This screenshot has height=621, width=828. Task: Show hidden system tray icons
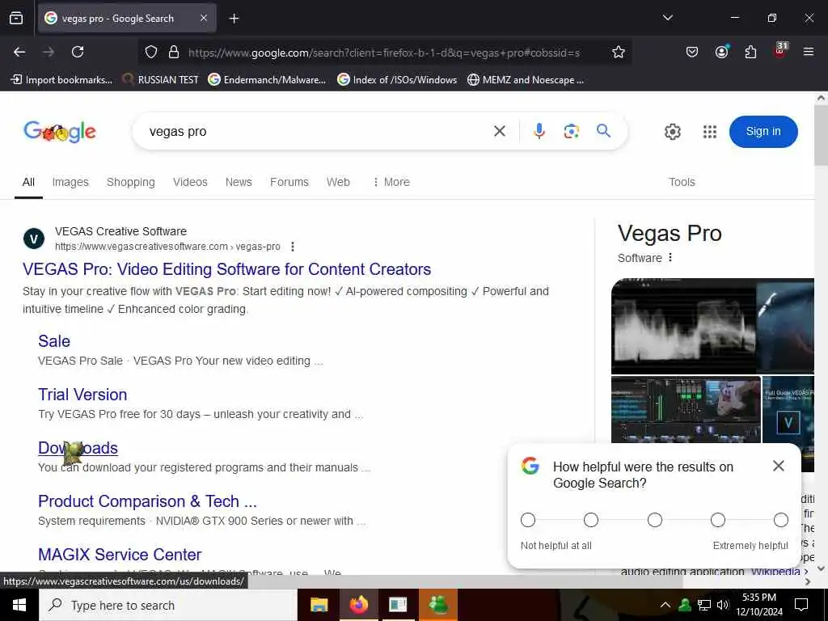click(x=665, y=605)
